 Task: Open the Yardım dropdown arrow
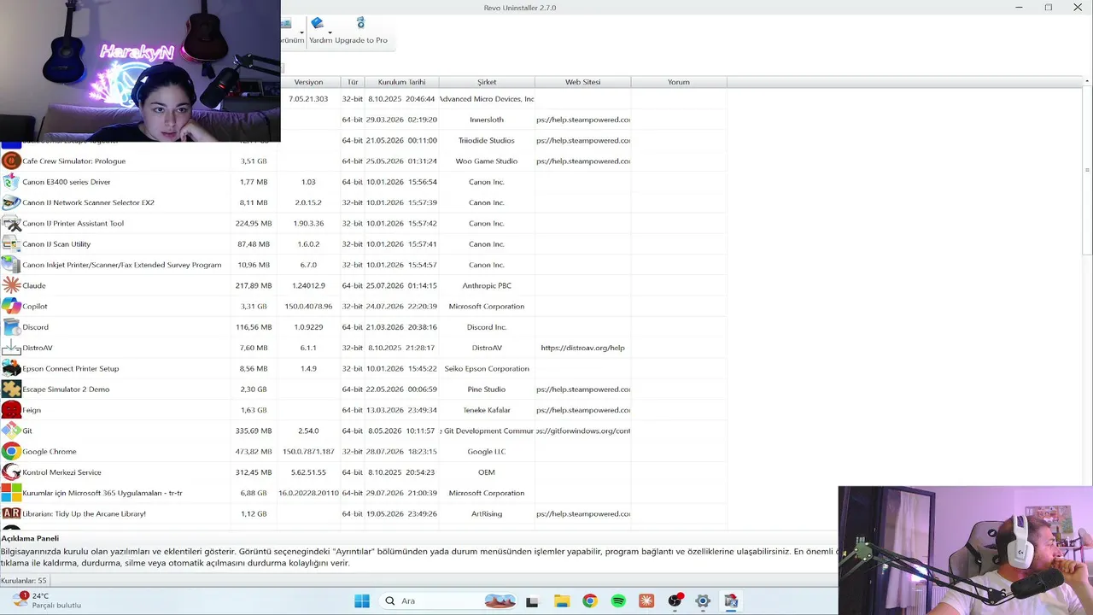(x=330, y=32)
